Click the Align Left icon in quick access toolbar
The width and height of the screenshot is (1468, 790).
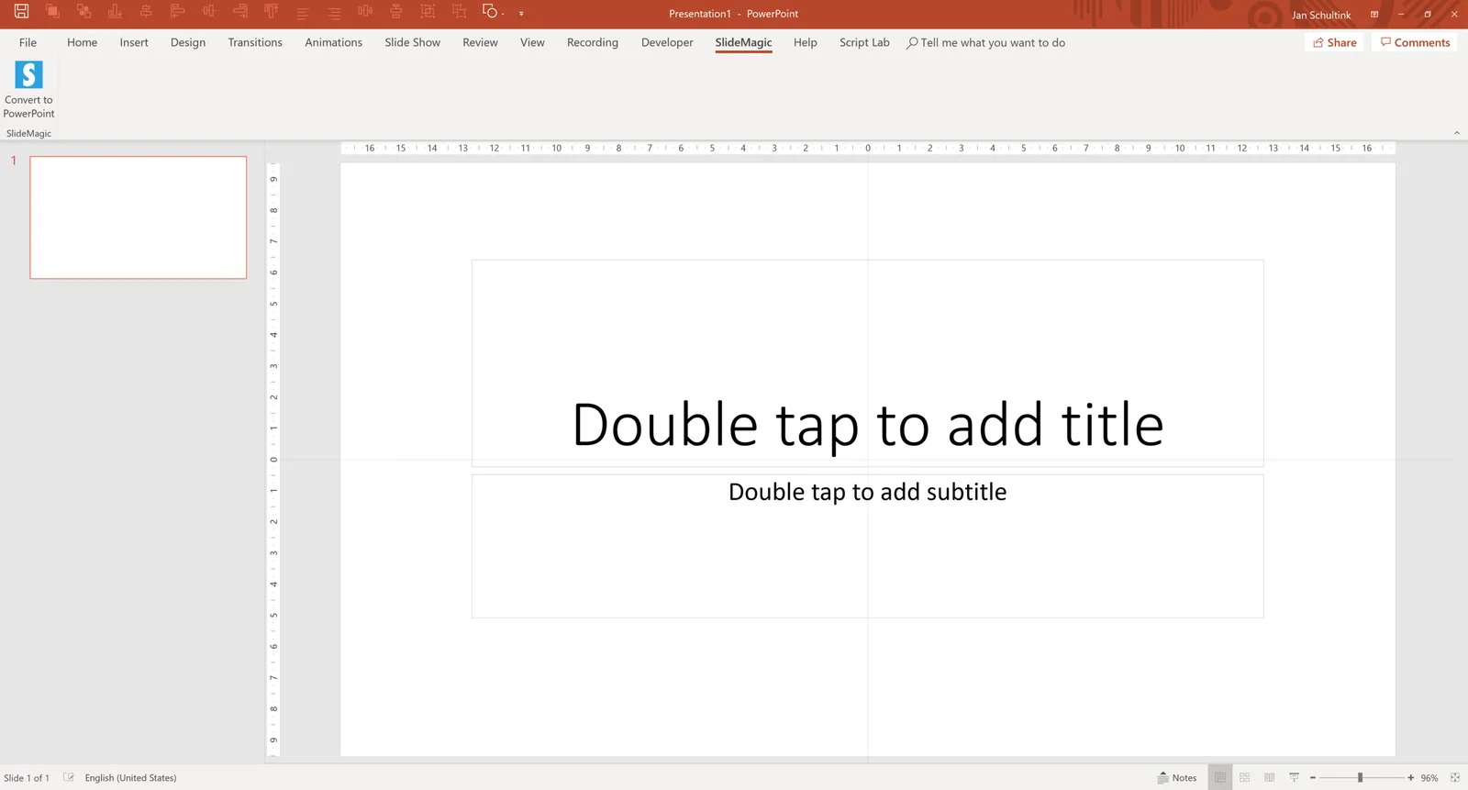click(x=177, y=12)
